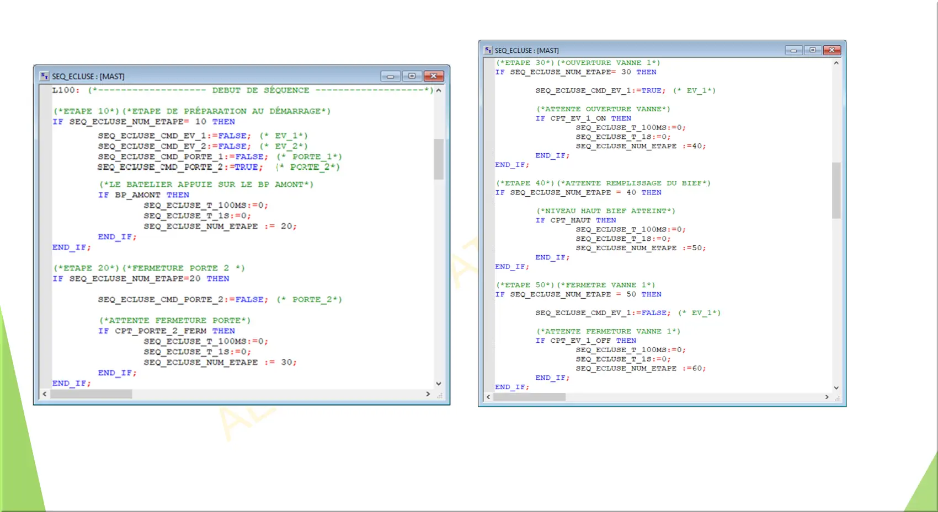Click 'SEQ_ECLUSE_CMD_EV_1:=FALSE;' in the right window
938x512 pixels.
603,313
